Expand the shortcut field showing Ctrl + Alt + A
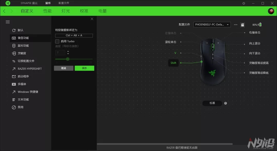 74,35
